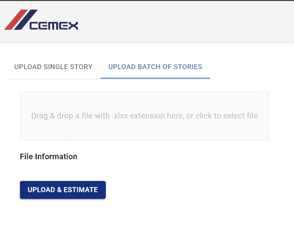Viewport: 294px width, 243px height.
Task: Open file picker via the drag & drop zone
Action: (144, 116)
